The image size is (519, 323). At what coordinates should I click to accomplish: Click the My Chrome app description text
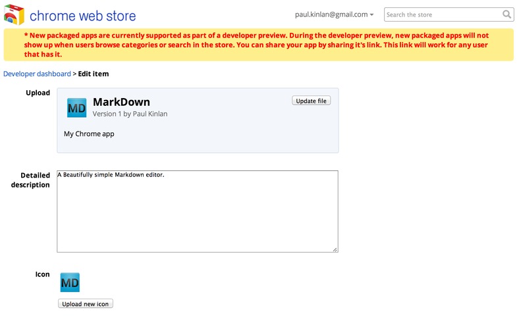pyautogui.click(x=89, y=134)
